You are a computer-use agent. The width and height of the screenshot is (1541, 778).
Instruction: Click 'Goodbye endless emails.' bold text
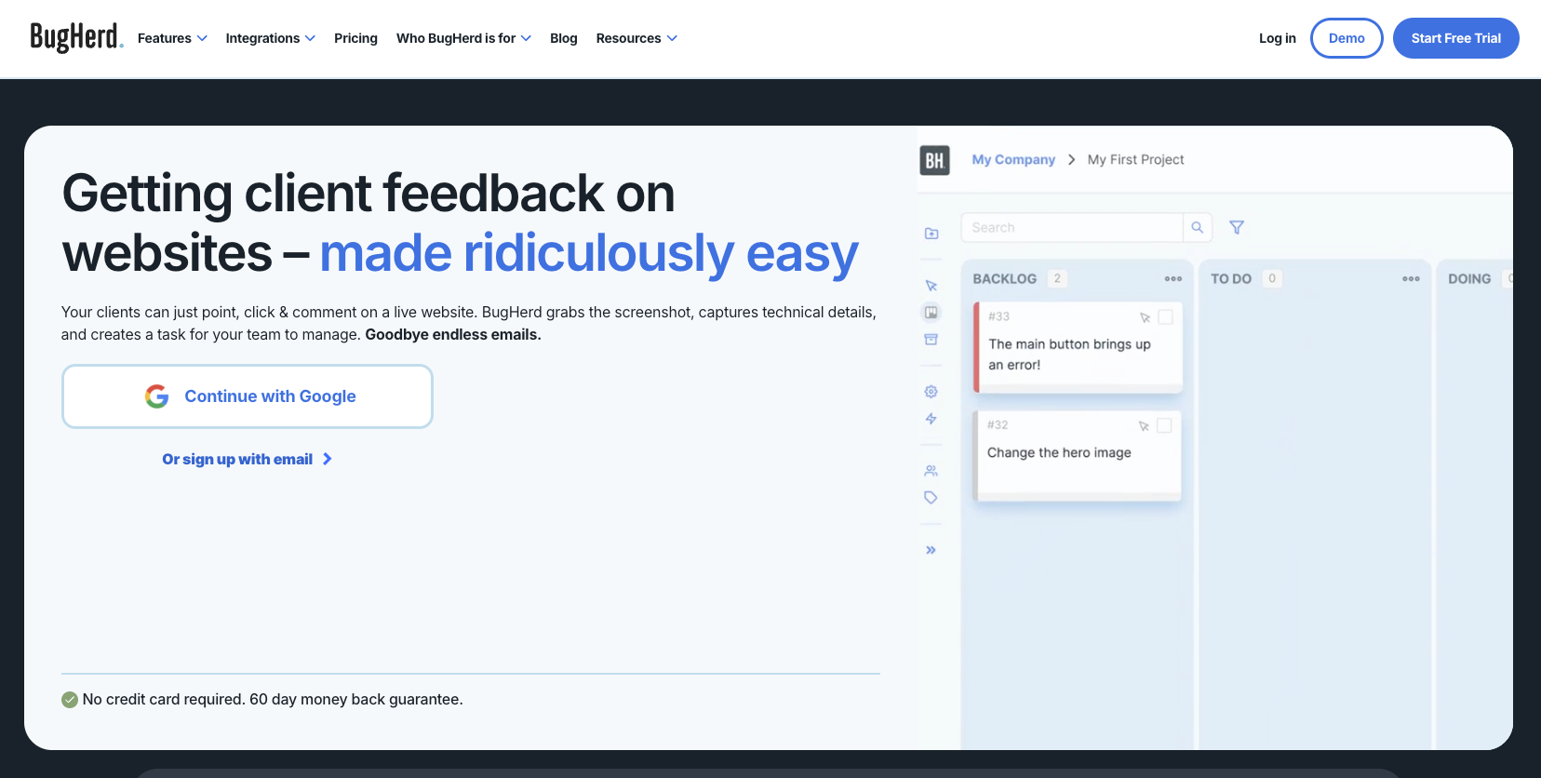453,335
